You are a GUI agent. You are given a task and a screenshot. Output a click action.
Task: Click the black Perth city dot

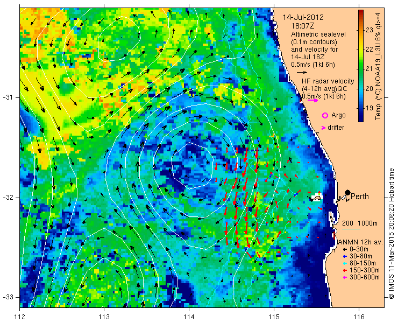tap(348, 193)
